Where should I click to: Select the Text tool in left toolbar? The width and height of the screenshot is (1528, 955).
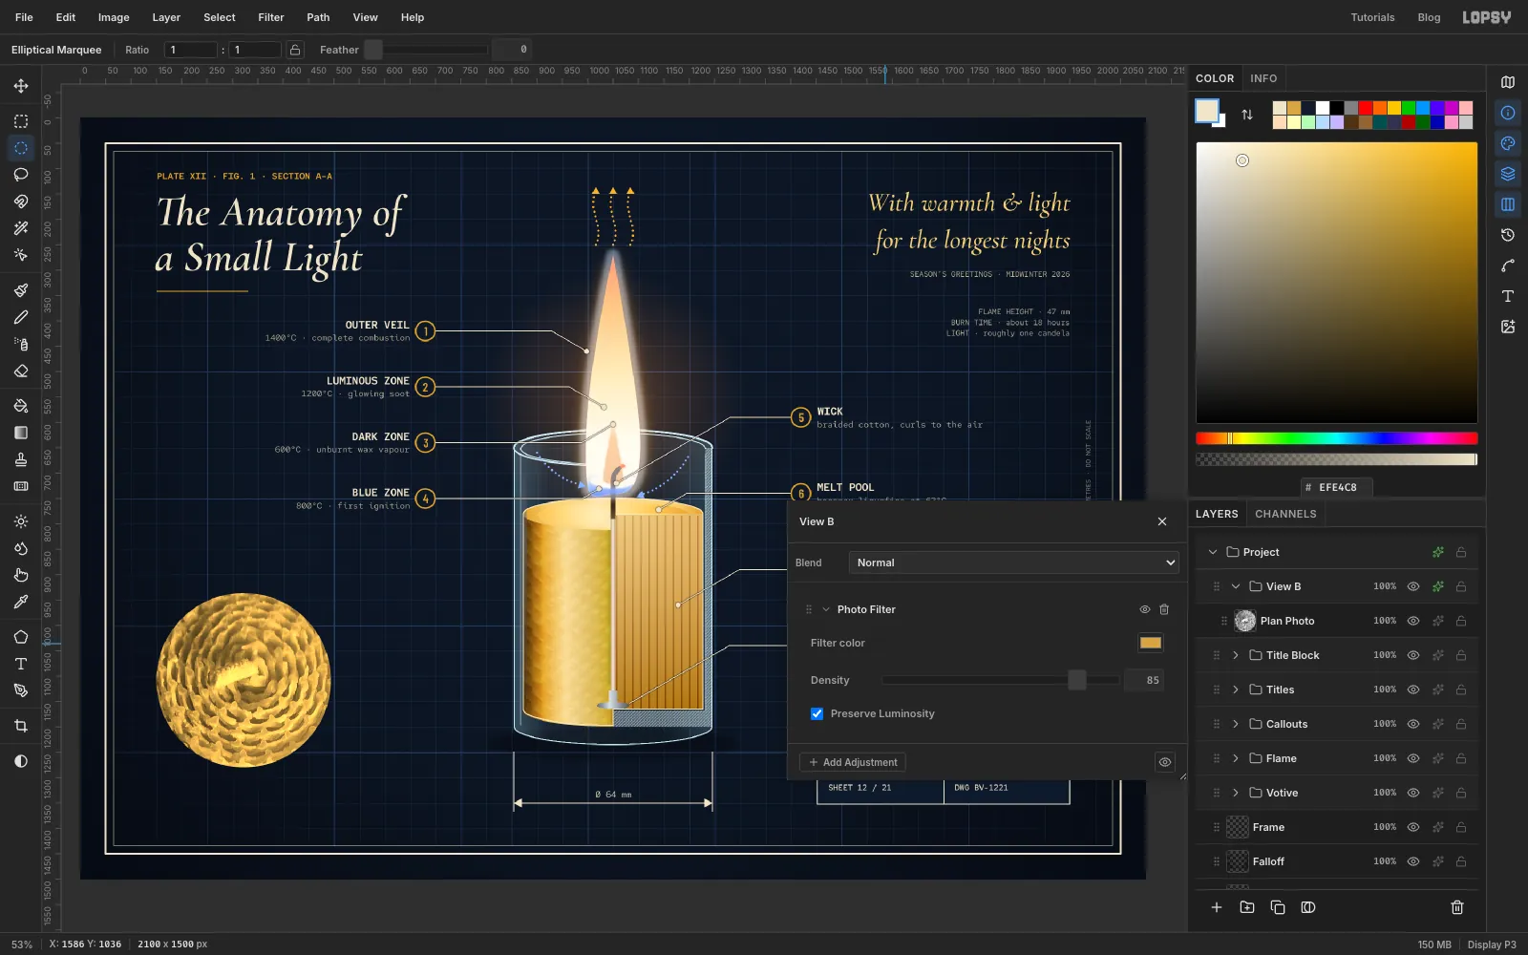coord(21,664)
